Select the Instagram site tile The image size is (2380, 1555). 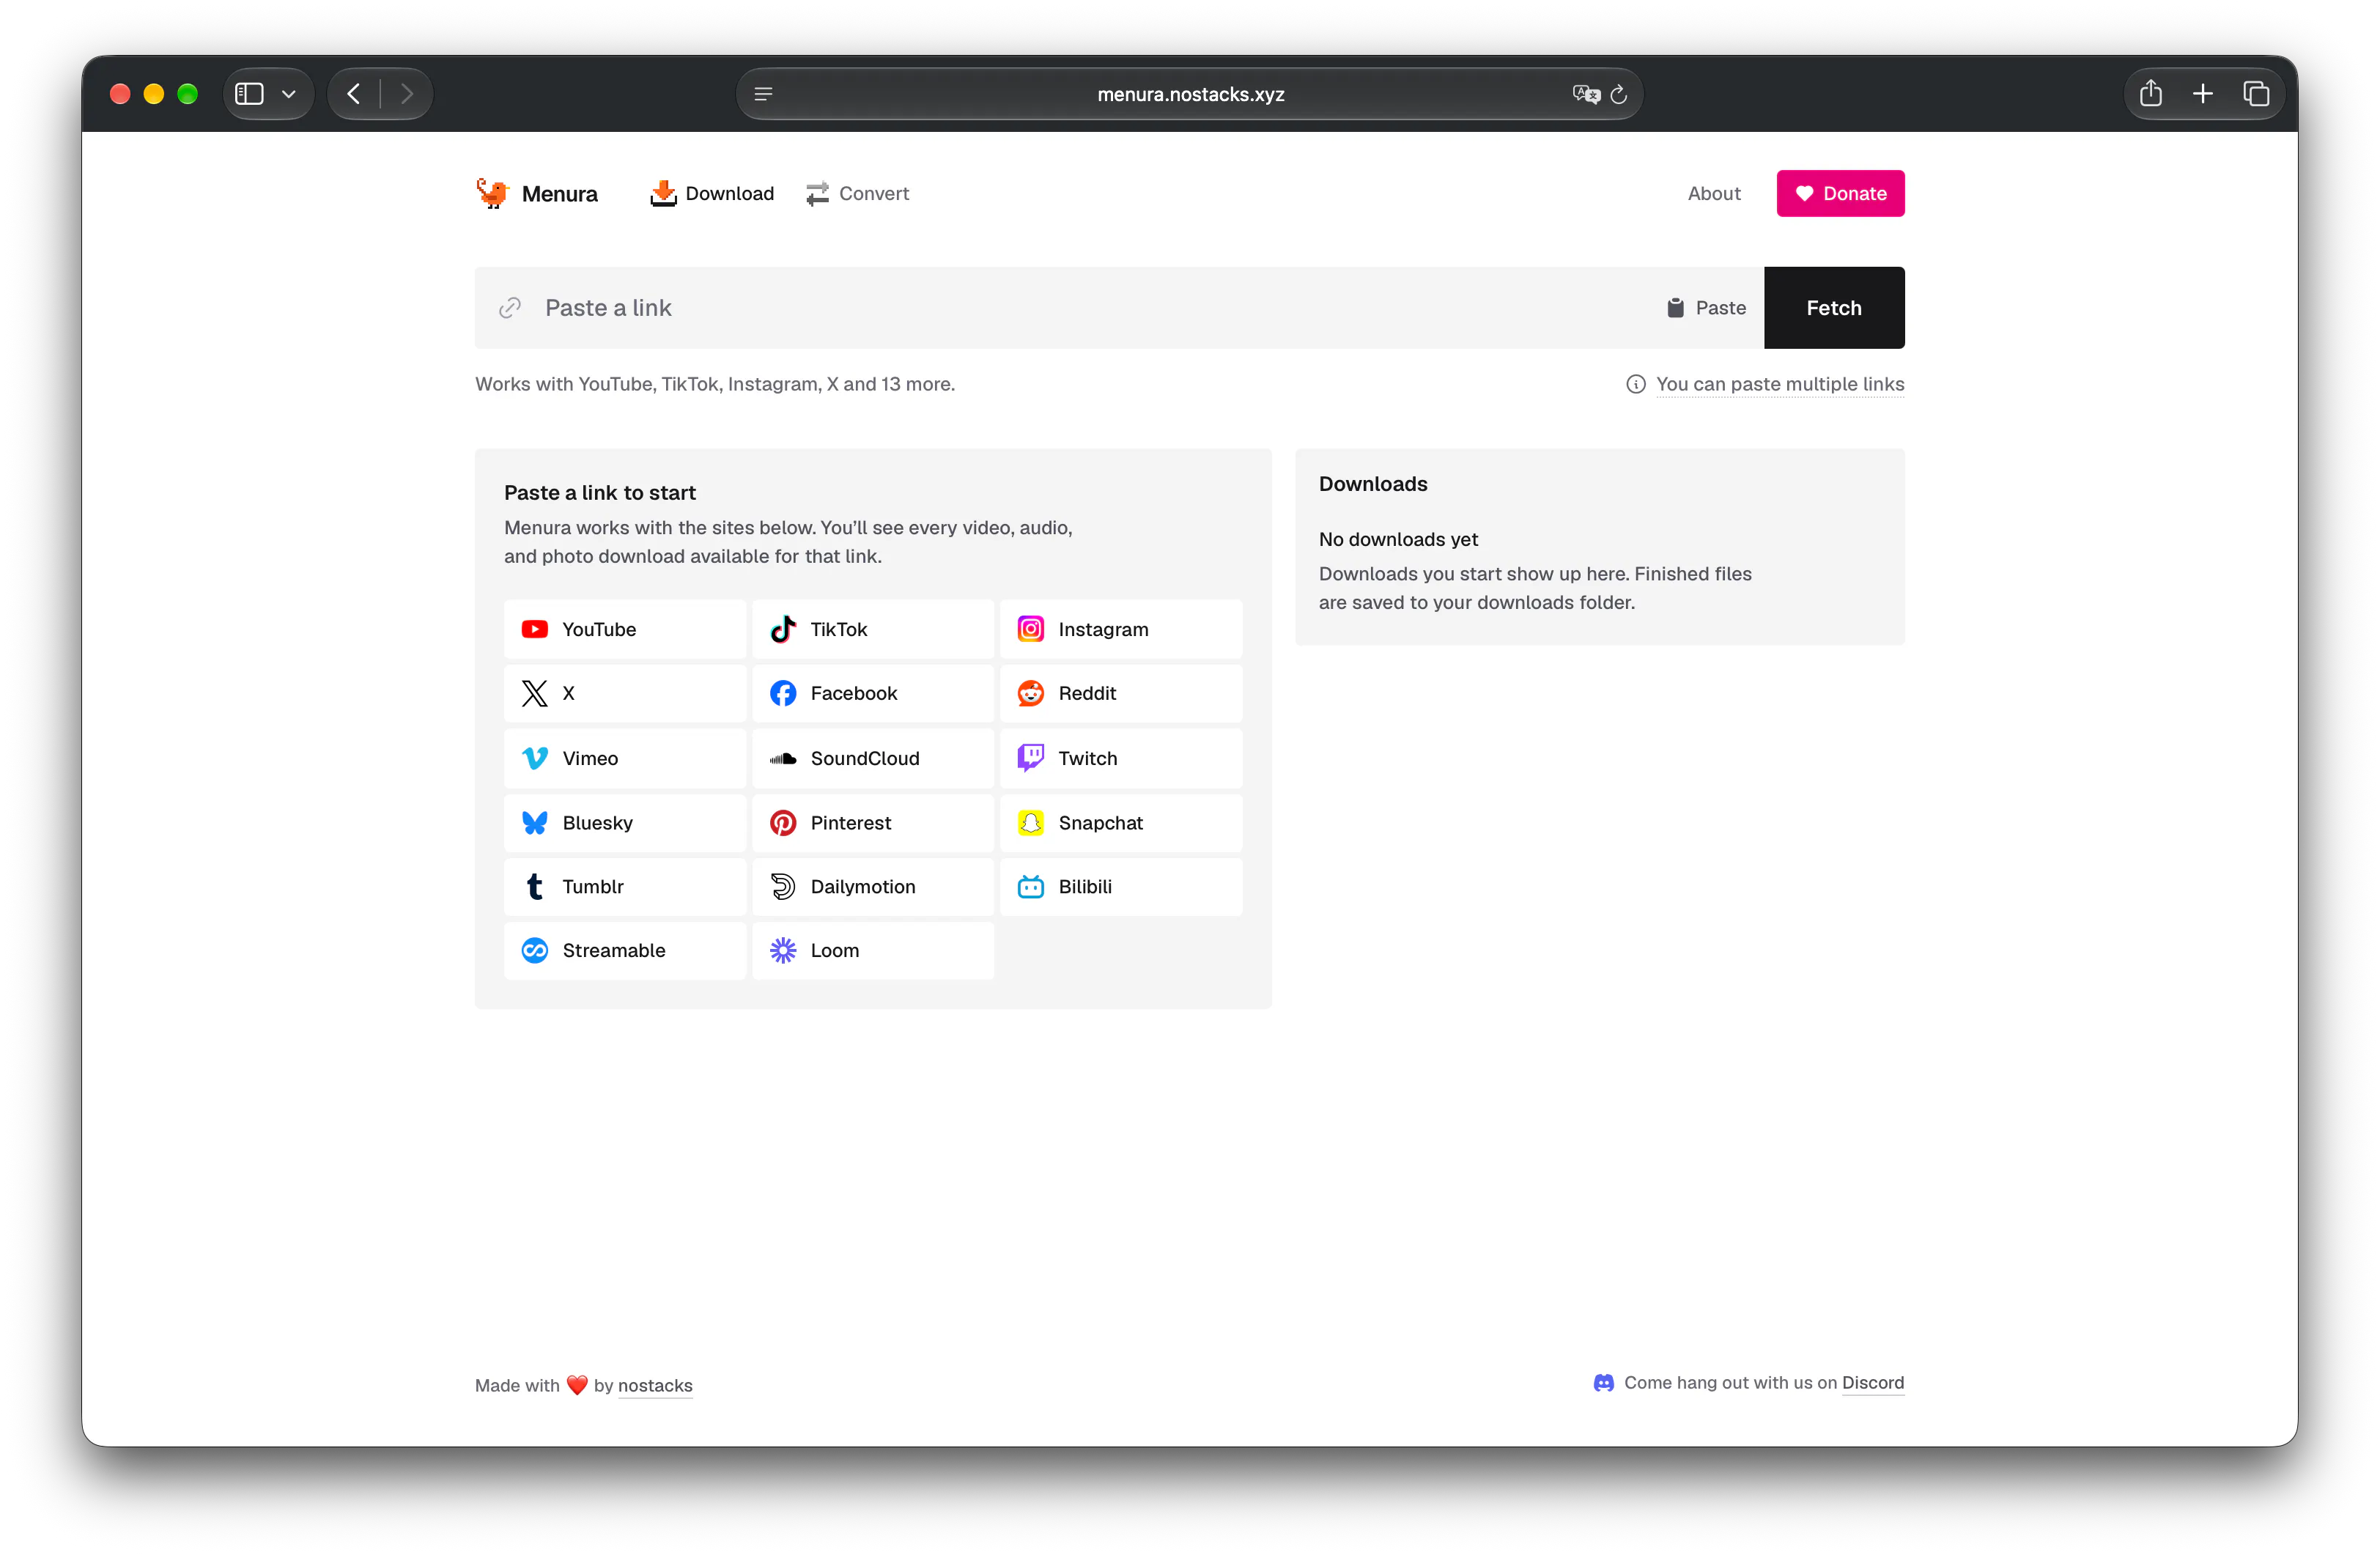tap(1121, 629)
